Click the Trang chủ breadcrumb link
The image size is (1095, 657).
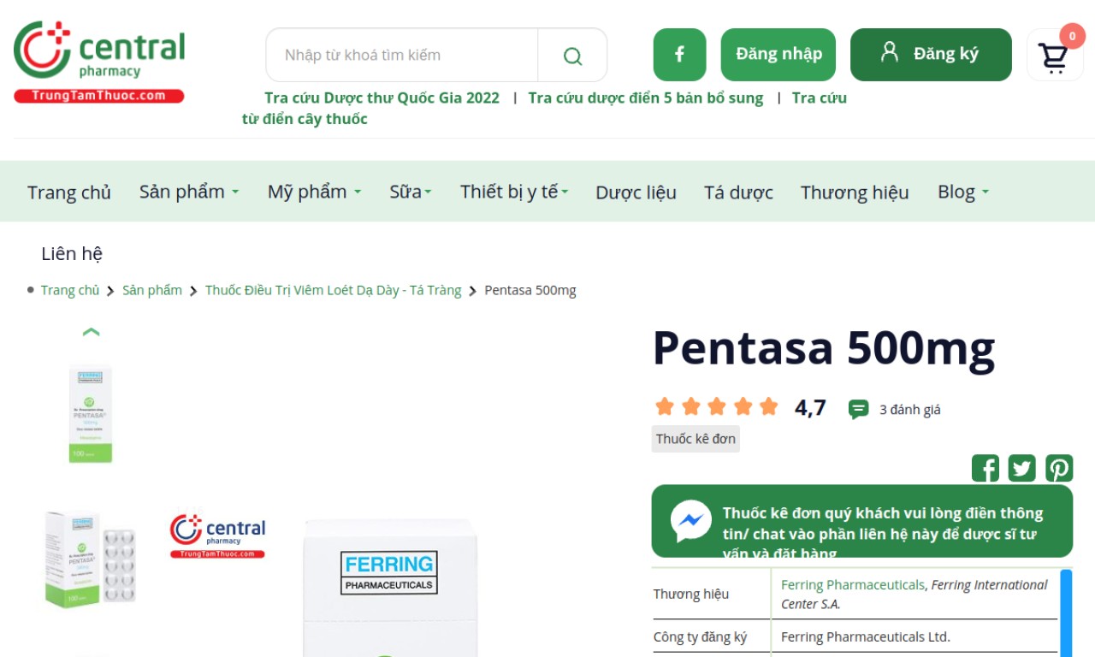(x=70, y=290)
